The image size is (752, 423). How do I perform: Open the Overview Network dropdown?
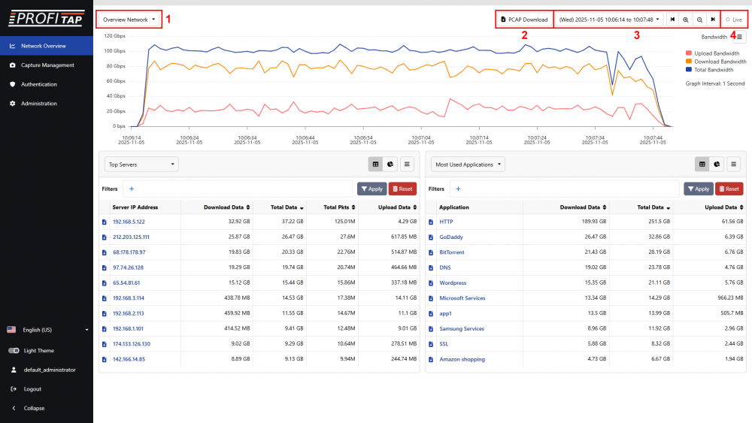[129, 19]
